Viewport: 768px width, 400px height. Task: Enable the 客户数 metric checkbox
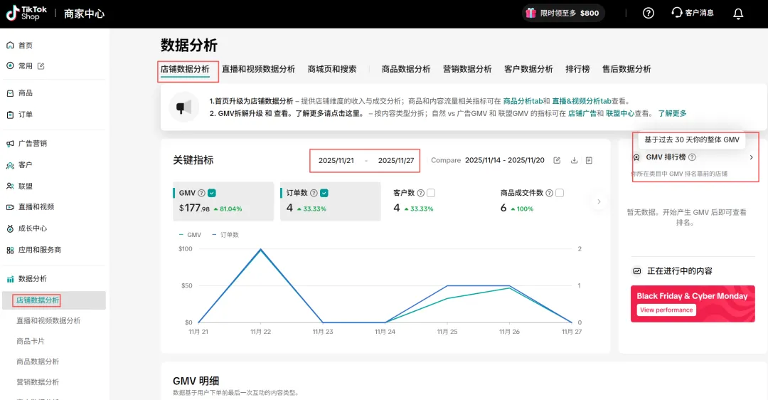[431, 193]
